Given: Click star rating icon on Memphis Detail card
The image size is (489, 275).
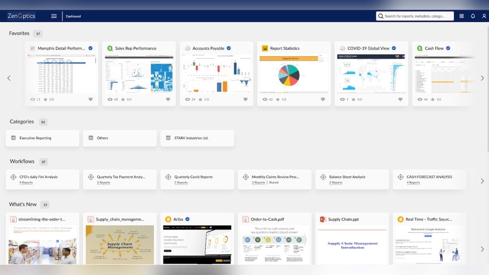Looking at the screenshot, I should click(x=45, y=99).
